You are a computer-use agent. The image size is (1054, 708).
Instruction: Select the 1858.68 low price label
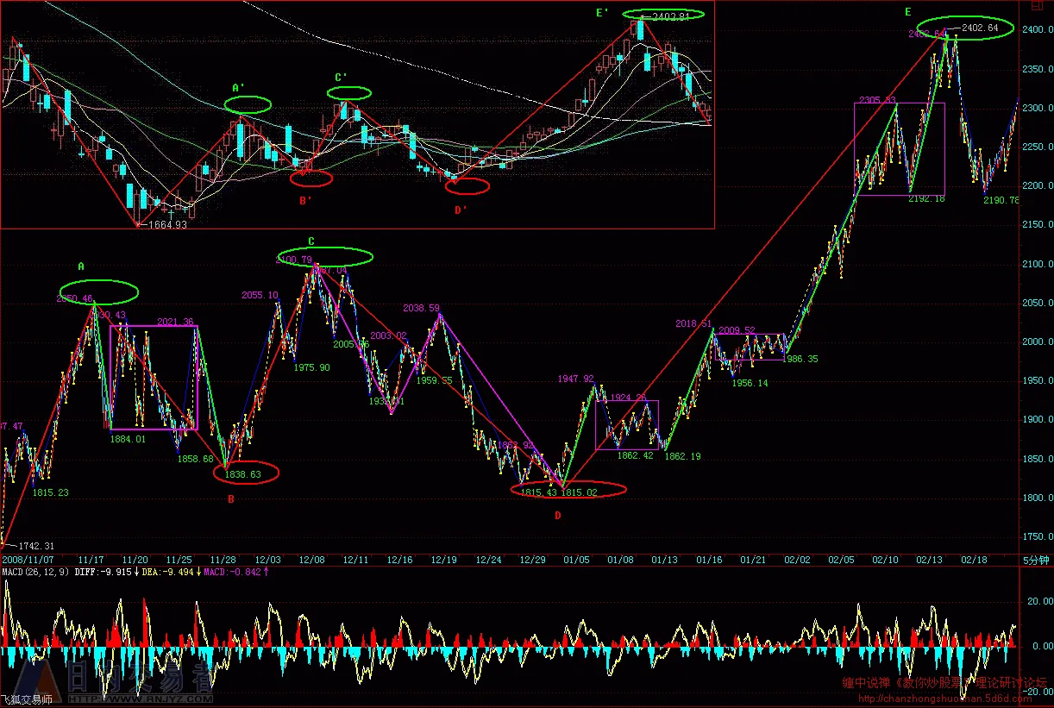click(x=195, y=459)
